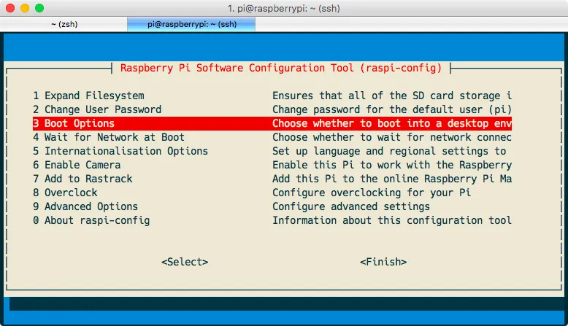Click the window title '1. pi@raspberrypi: ~ (ssh)'
568x326 pixels.
click(284, 8)
